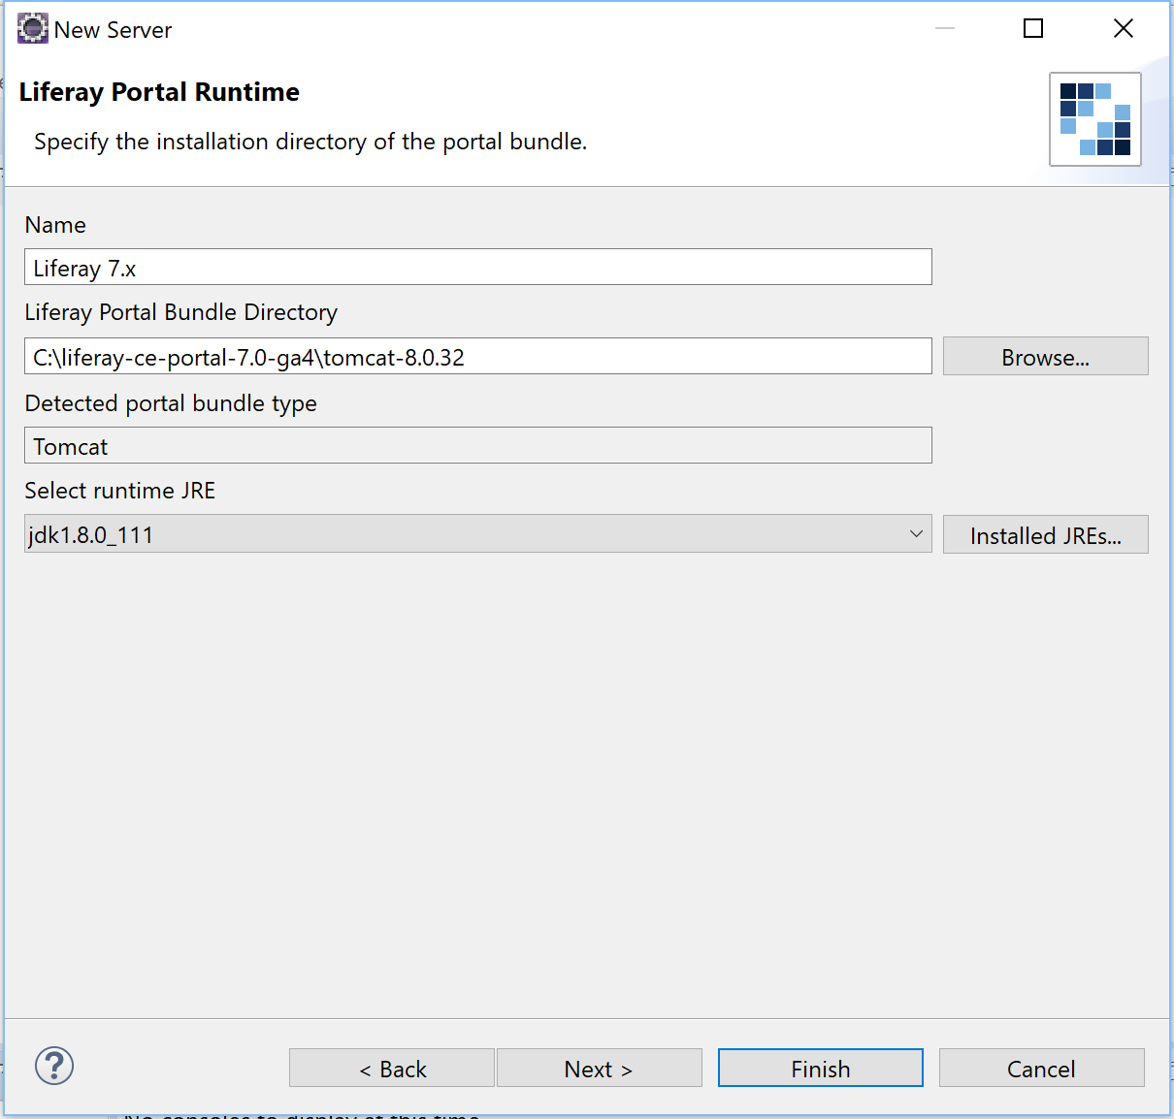1174x1119 pixels.
Task: Click the 'Specify the installation directory' description text
Action: (310, 142)
